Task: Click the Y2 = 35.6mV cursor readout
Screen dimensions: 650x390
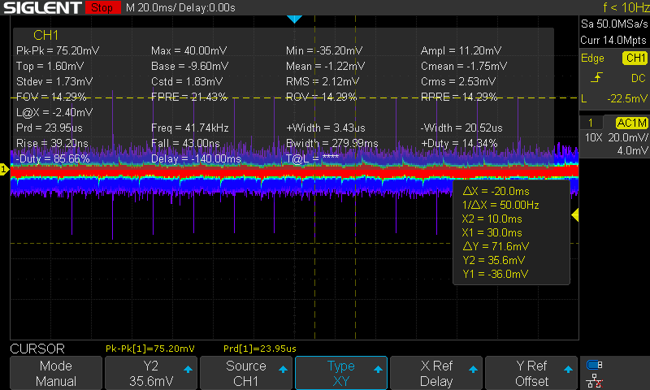Action: pos(493,260)
